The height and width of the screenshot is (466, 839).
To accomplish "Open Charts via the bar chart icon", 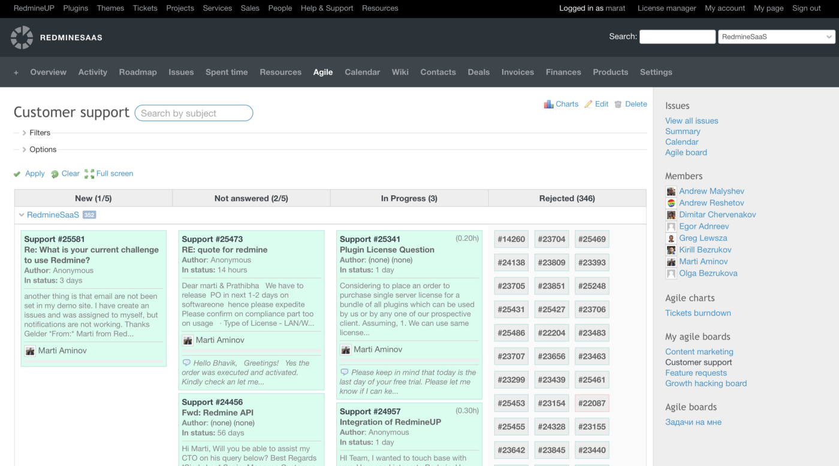I will click(x=548, y=104).
